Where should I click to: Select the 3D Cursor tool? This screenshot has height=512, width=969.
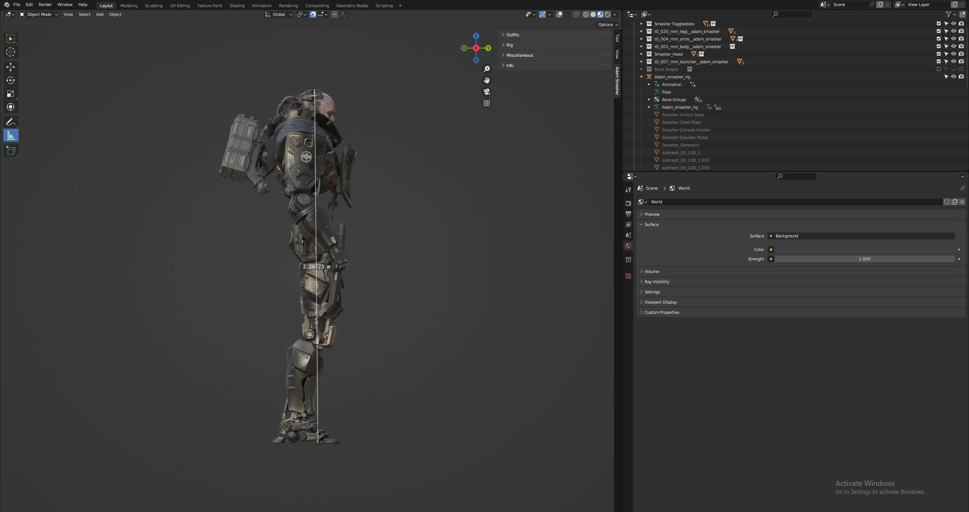click(x=11, y=52)
